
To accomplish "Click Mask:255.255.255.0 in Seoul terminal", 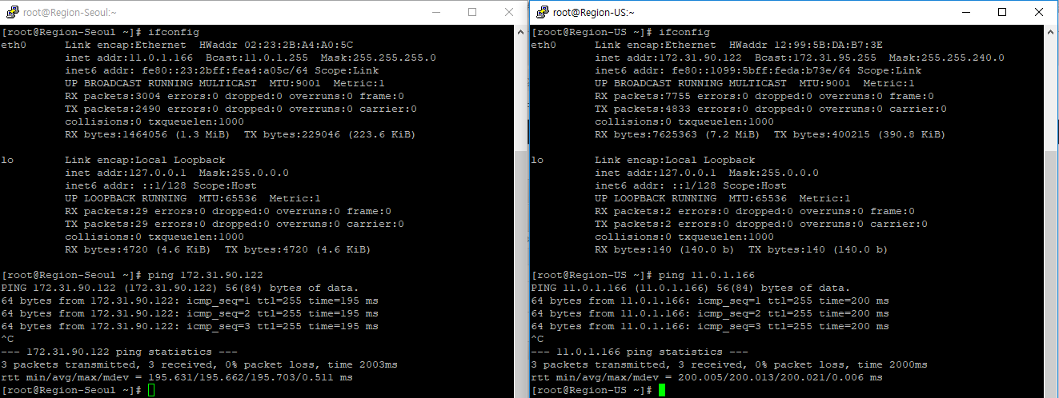I will pyautogui.click(x=378, y=58).
